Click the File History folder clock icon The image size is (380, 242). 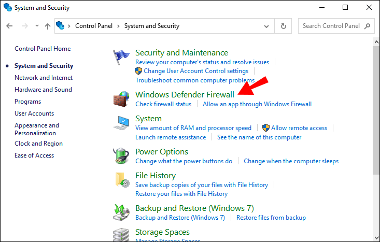tap(122, 180)
